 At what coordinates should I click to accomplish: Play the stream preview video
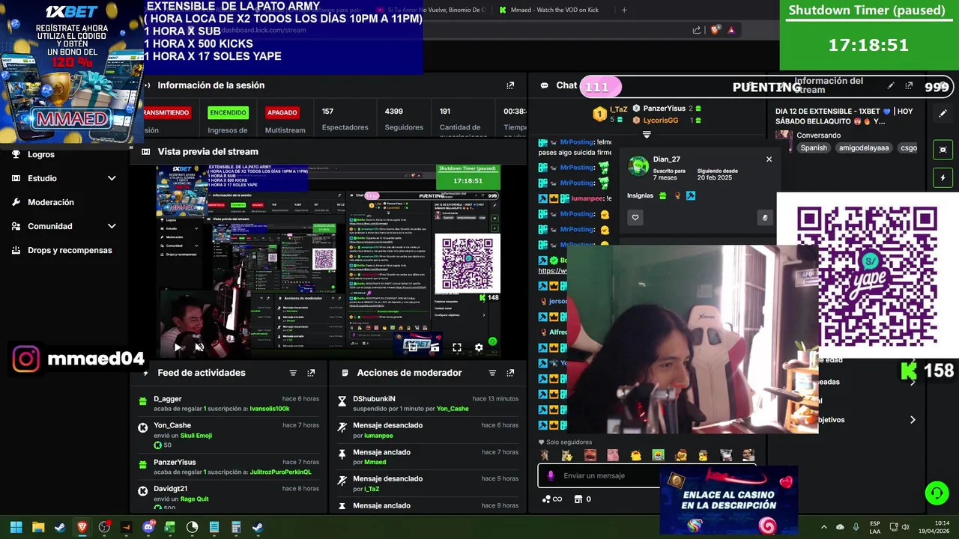(x=178, y=347)
